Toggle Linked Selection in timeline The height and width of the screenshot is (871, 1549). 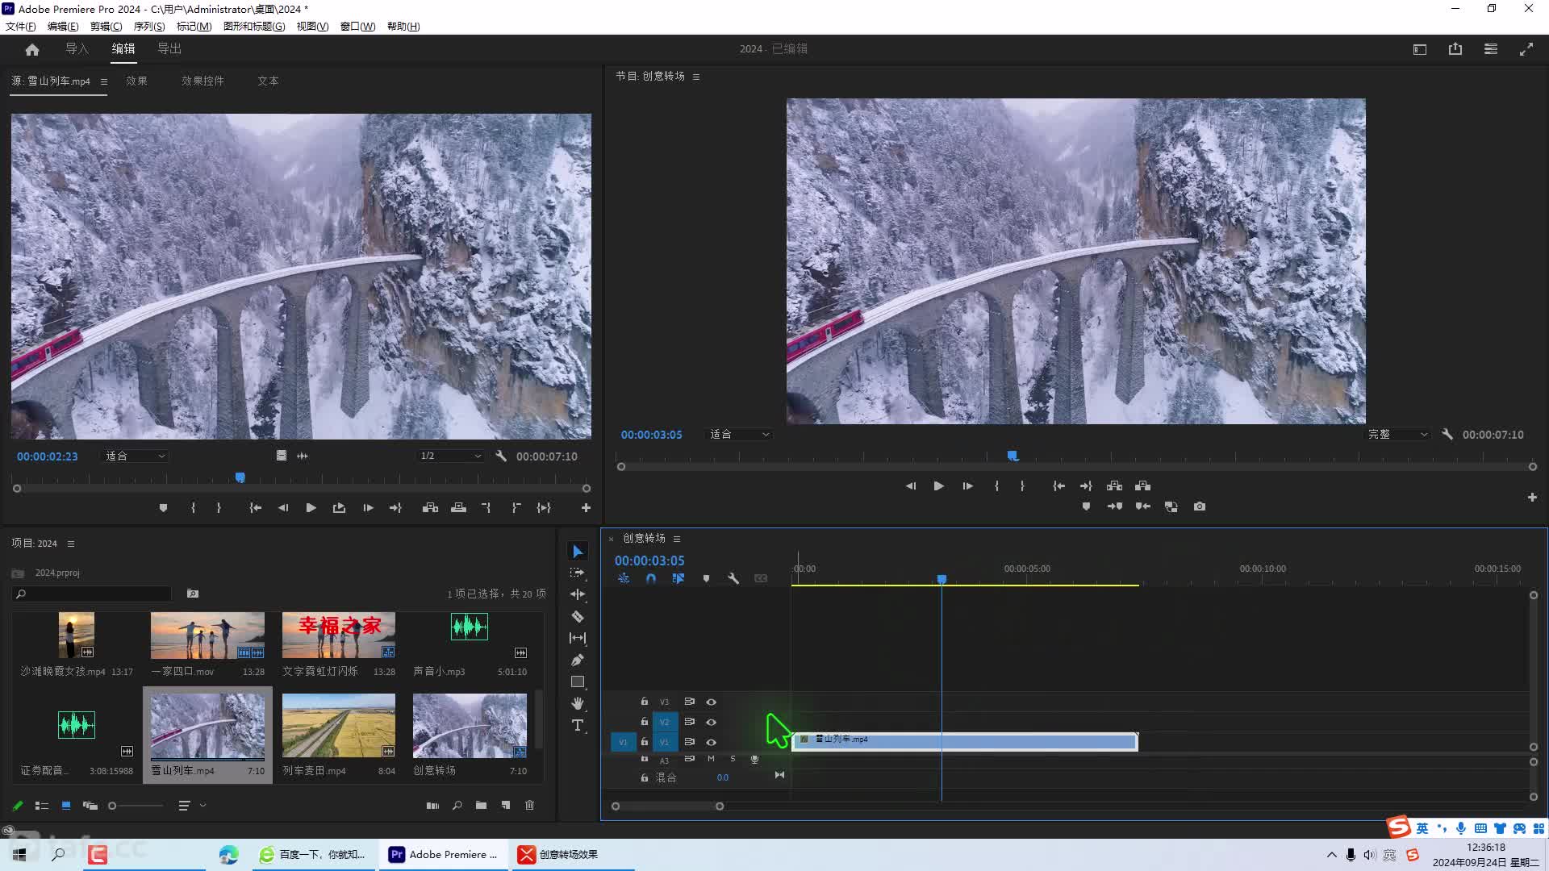pyautogui.click(x=678, y=578)
